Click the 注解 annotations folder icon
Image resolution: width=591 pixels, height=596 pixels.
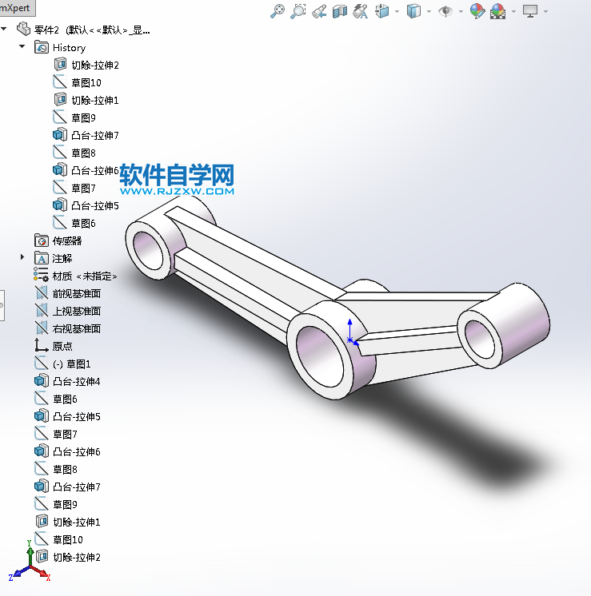pos(42,258)
